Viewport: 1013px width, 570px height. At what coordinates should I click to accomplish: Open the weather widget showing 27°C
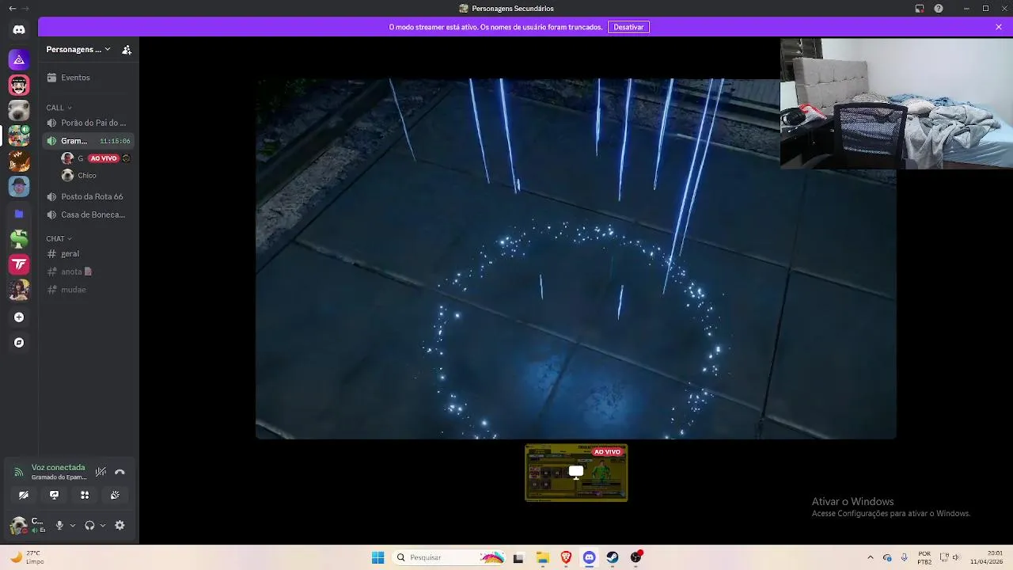coord(28,557)
